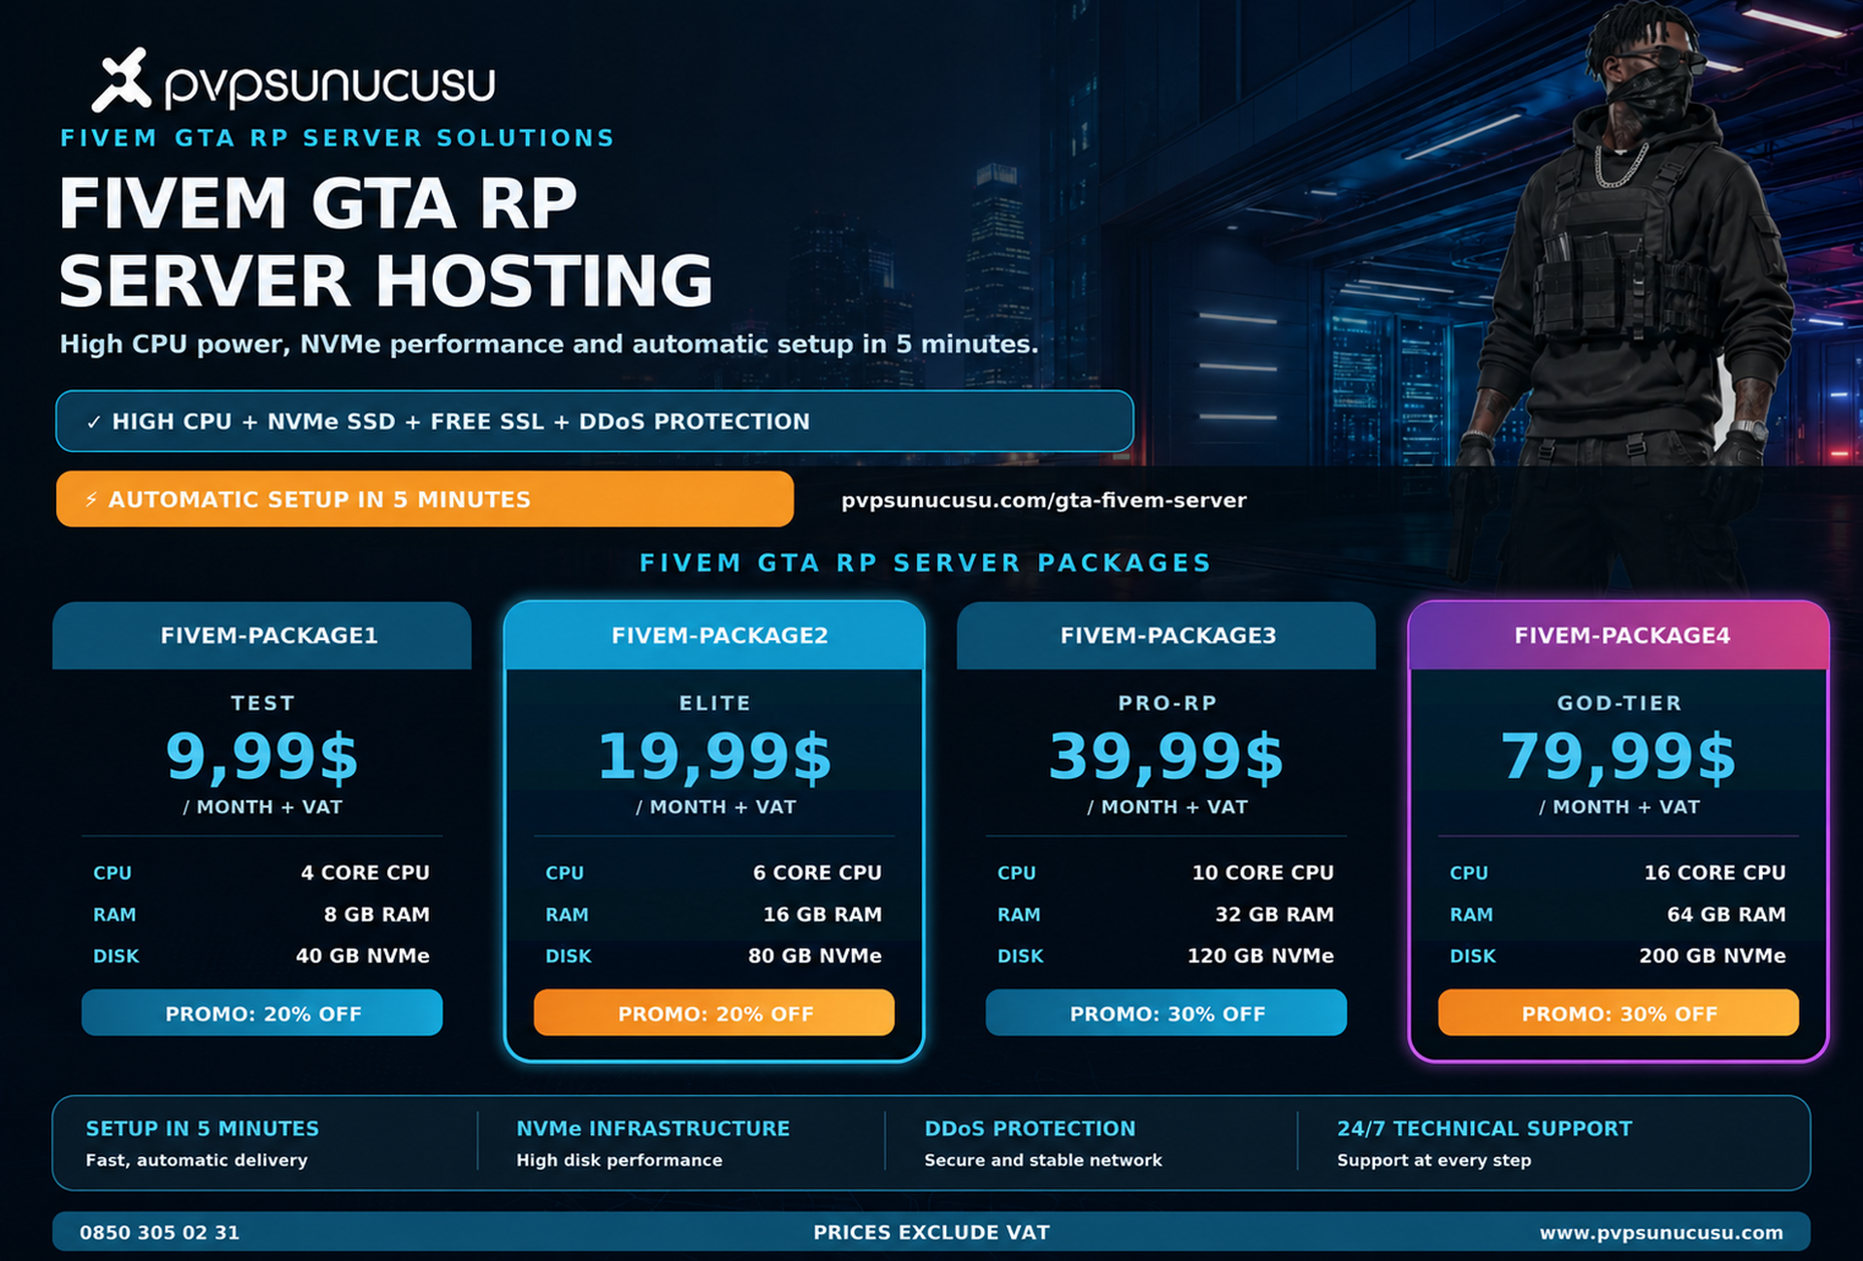Open the pvpsunucusu.com/gta-fivem-server link
Viewport: 1863px width, 1261px height.
click(1043, 501)
